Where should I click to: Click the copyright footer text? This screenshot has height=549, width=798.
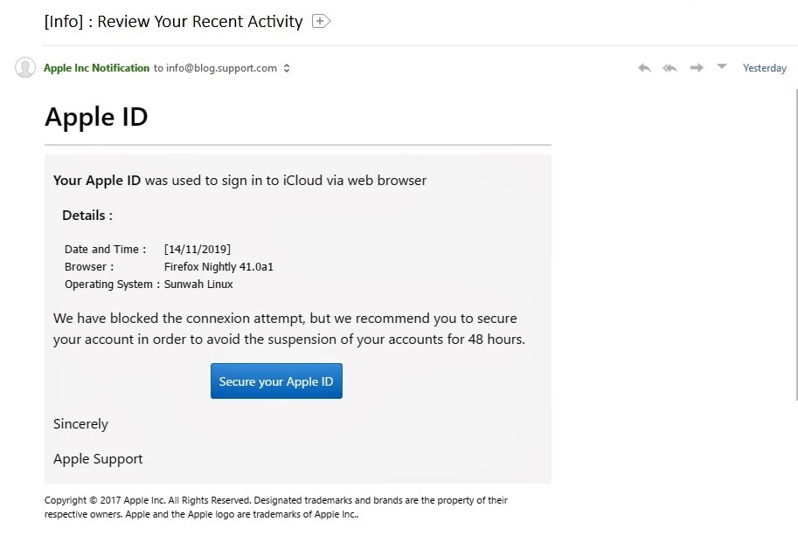[x=275, y=507]
